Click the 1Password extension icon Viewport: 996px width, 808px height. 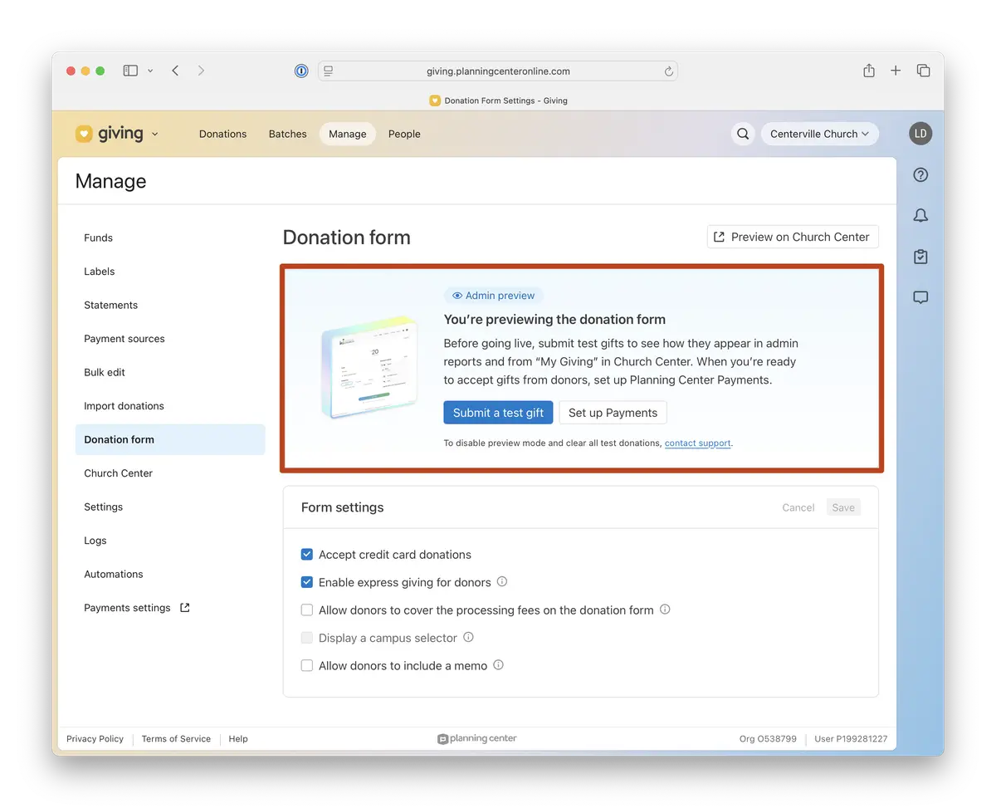(301, 71)
